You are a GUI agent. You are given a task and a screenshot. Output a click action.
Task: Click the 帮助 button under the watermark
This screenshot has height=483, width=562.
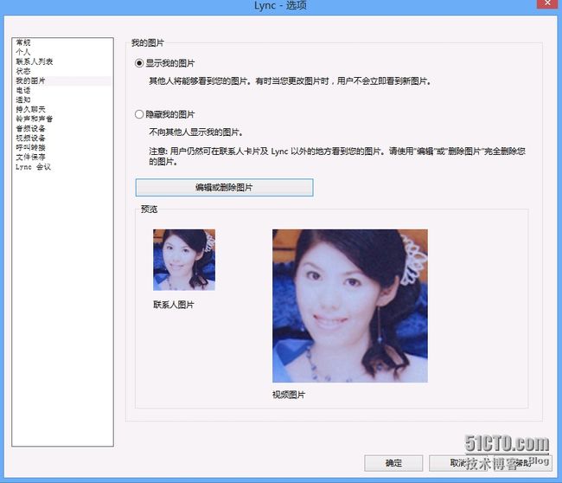point(523,463)
